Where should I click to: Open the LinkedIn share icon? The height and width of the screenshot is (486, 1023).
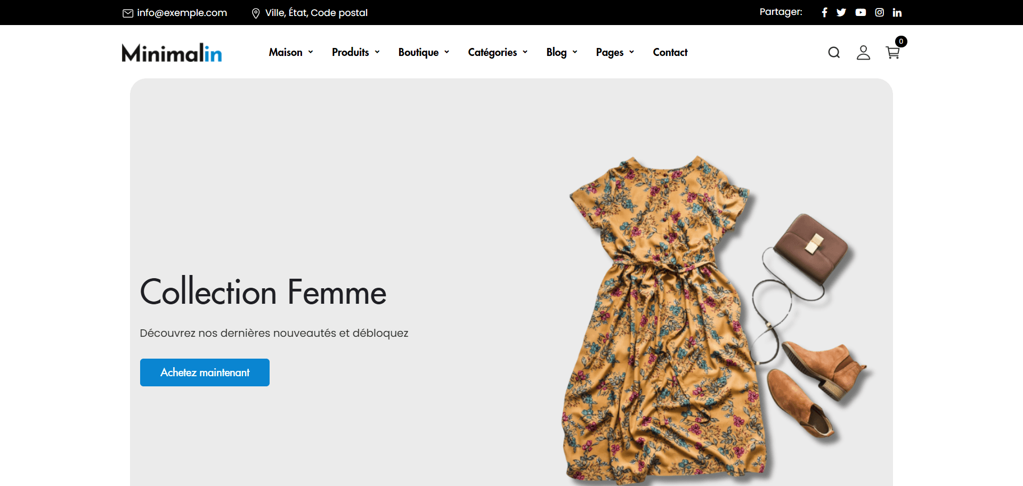coord(897,12)
